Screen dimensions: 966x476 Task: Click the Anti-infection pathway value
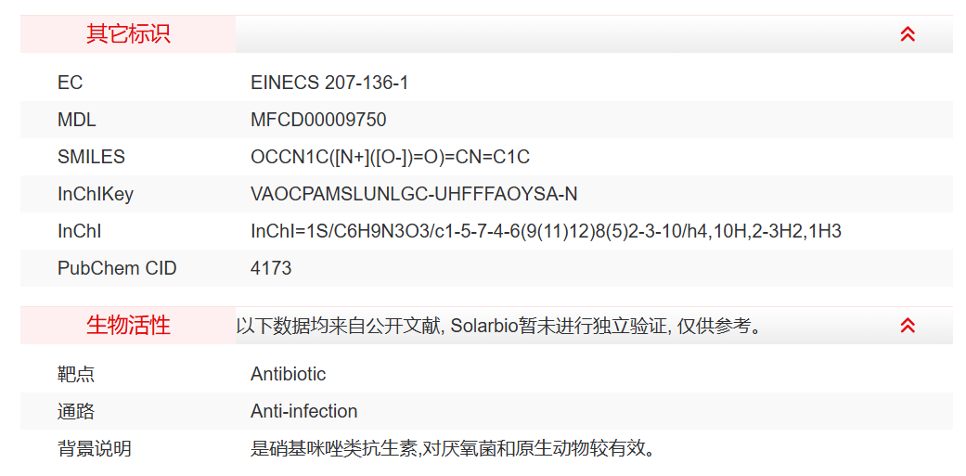click(303, 411)
